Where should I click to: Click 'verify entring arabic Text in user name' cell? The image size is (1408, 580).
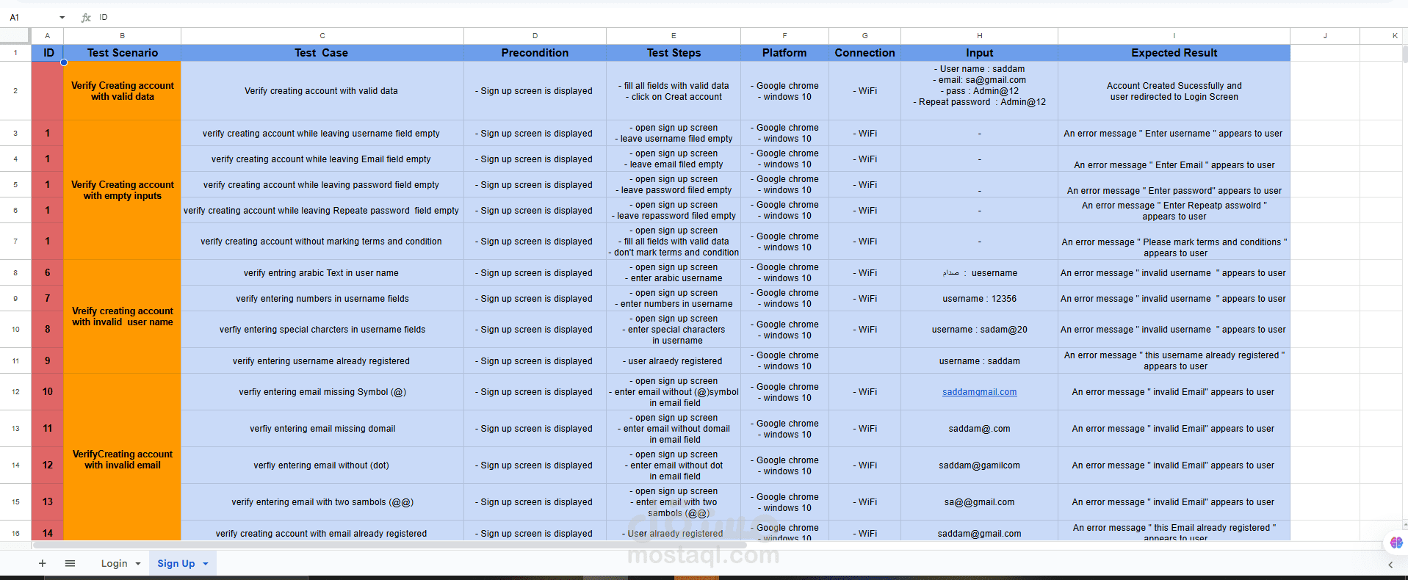[322, 272]
